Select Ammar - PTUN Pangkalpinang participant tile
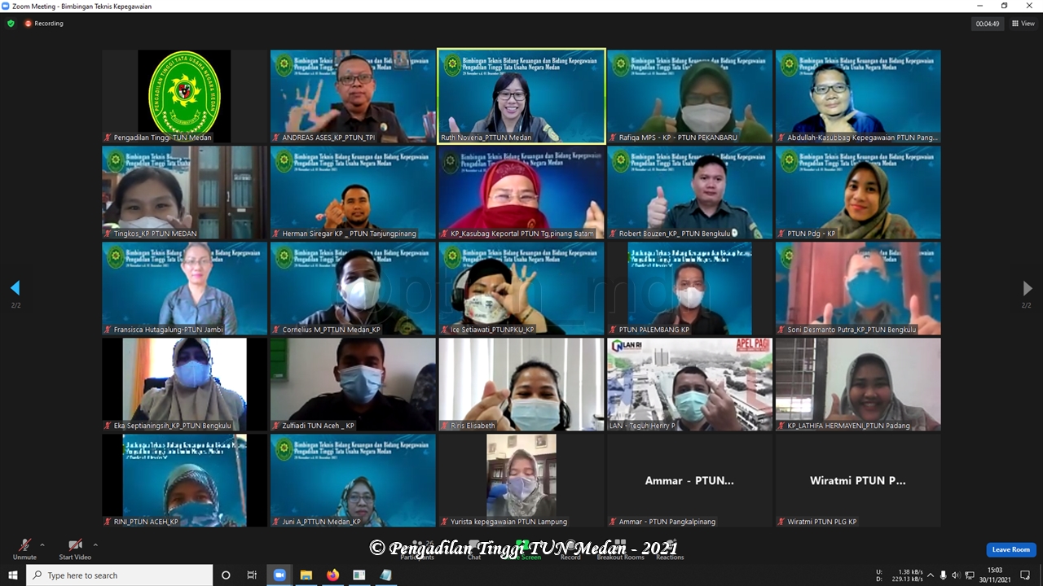This screenshot has width=1043, height=586. [689, 480]
